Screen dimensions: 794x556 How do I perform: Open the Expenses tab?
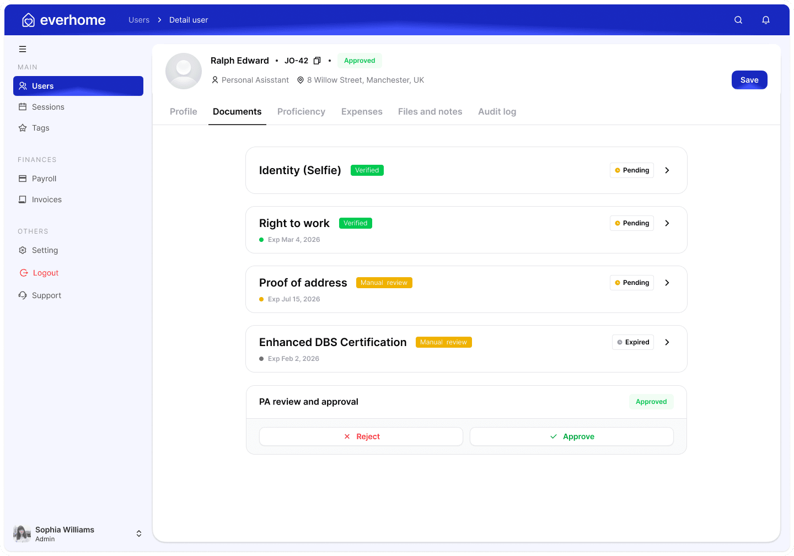click(362, 111)
